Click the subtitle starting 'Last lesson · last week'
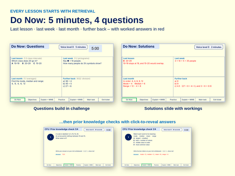Image resolution: width=235 pixels, height=176 pixels. 87,29
